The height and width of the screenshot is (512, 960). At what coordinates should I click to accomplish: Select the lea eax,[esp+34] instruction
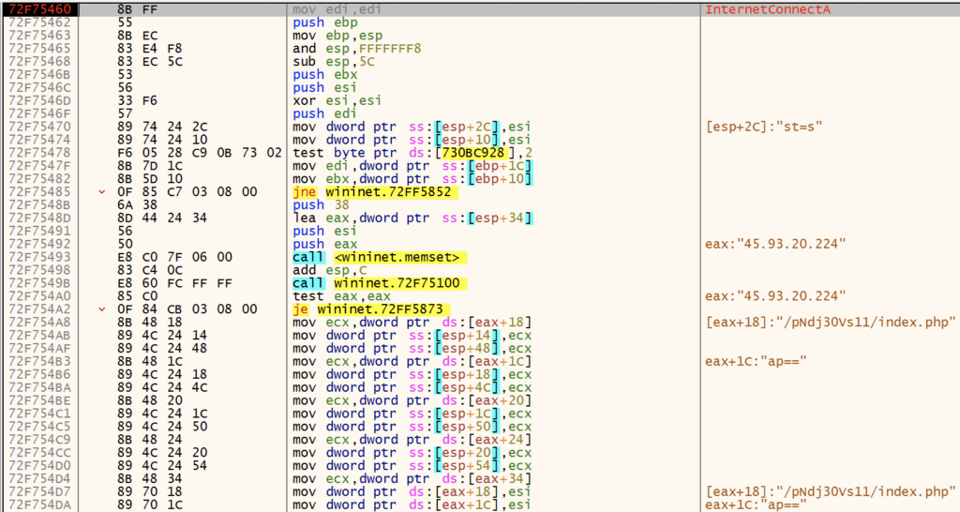coord(412,218)
